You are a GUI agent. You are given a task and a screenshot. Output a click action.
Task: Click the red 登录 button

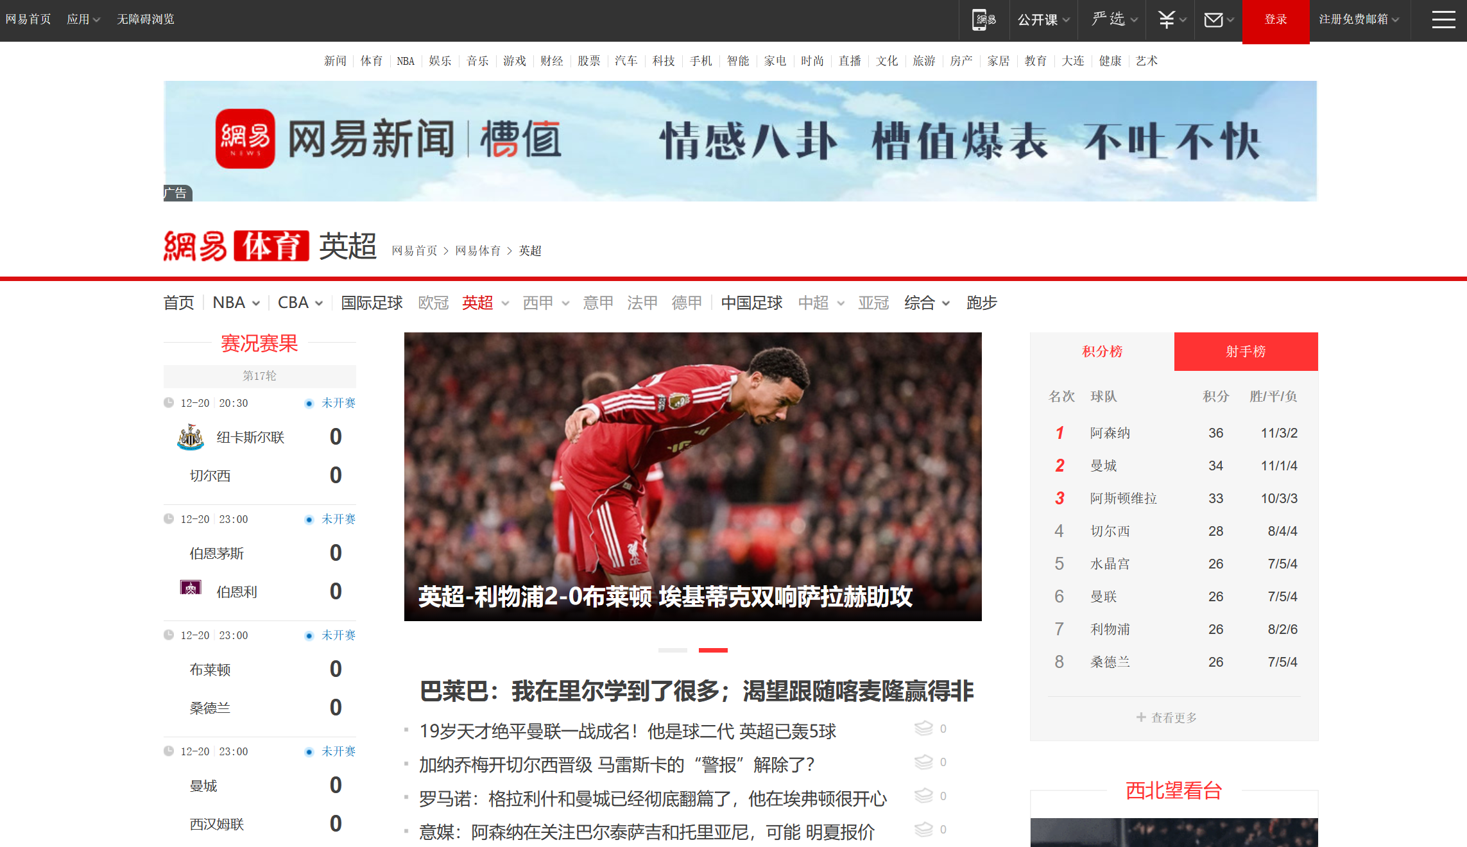[x=1275, y=20]
